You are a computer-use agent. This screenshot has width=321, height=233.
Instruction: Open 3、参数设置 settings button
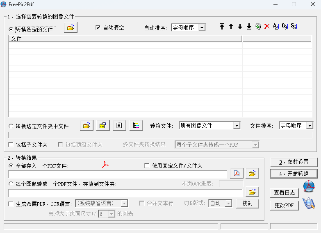tap(294, 162)
